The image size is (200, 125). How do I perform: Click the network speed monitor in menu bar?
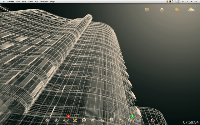[177, 2]
